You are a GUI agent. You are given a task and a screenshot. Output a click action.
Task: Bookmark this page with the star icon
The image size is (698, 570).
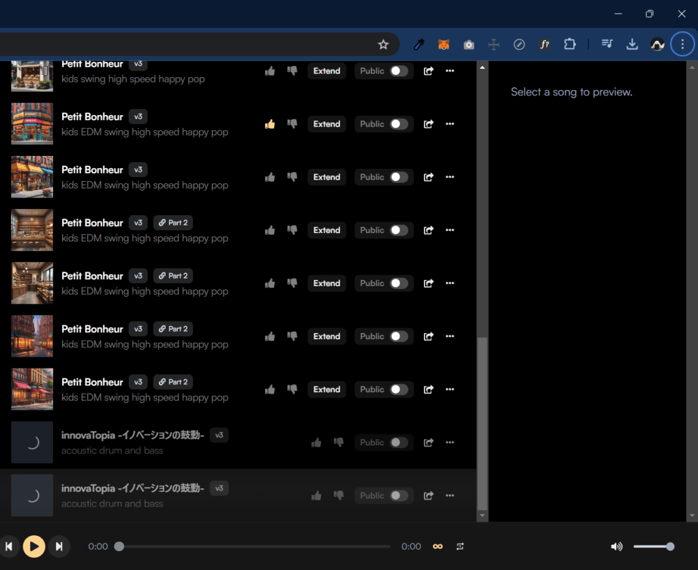click(383, 44)
